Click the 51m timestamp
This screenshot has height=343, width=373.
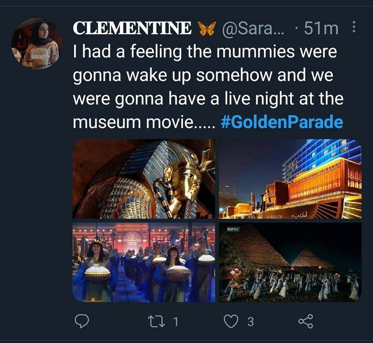(x=321, y=28)
